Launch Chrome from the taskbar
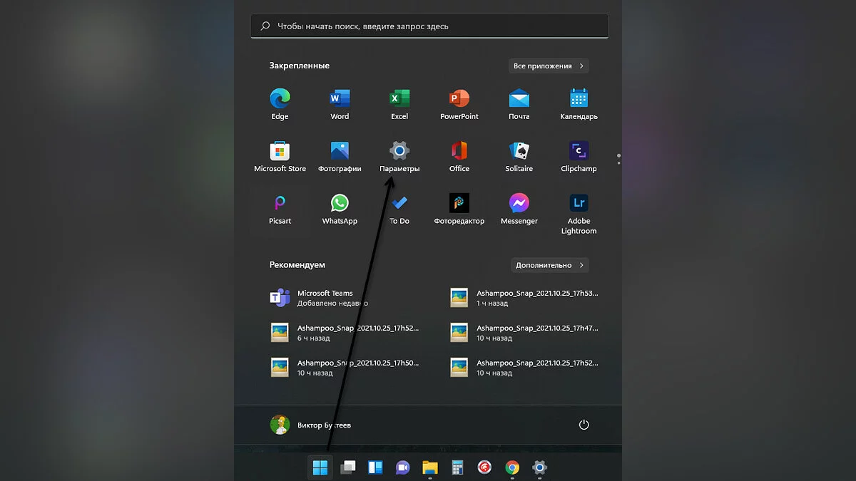The image size is (856, 481). tap(512, 467)
